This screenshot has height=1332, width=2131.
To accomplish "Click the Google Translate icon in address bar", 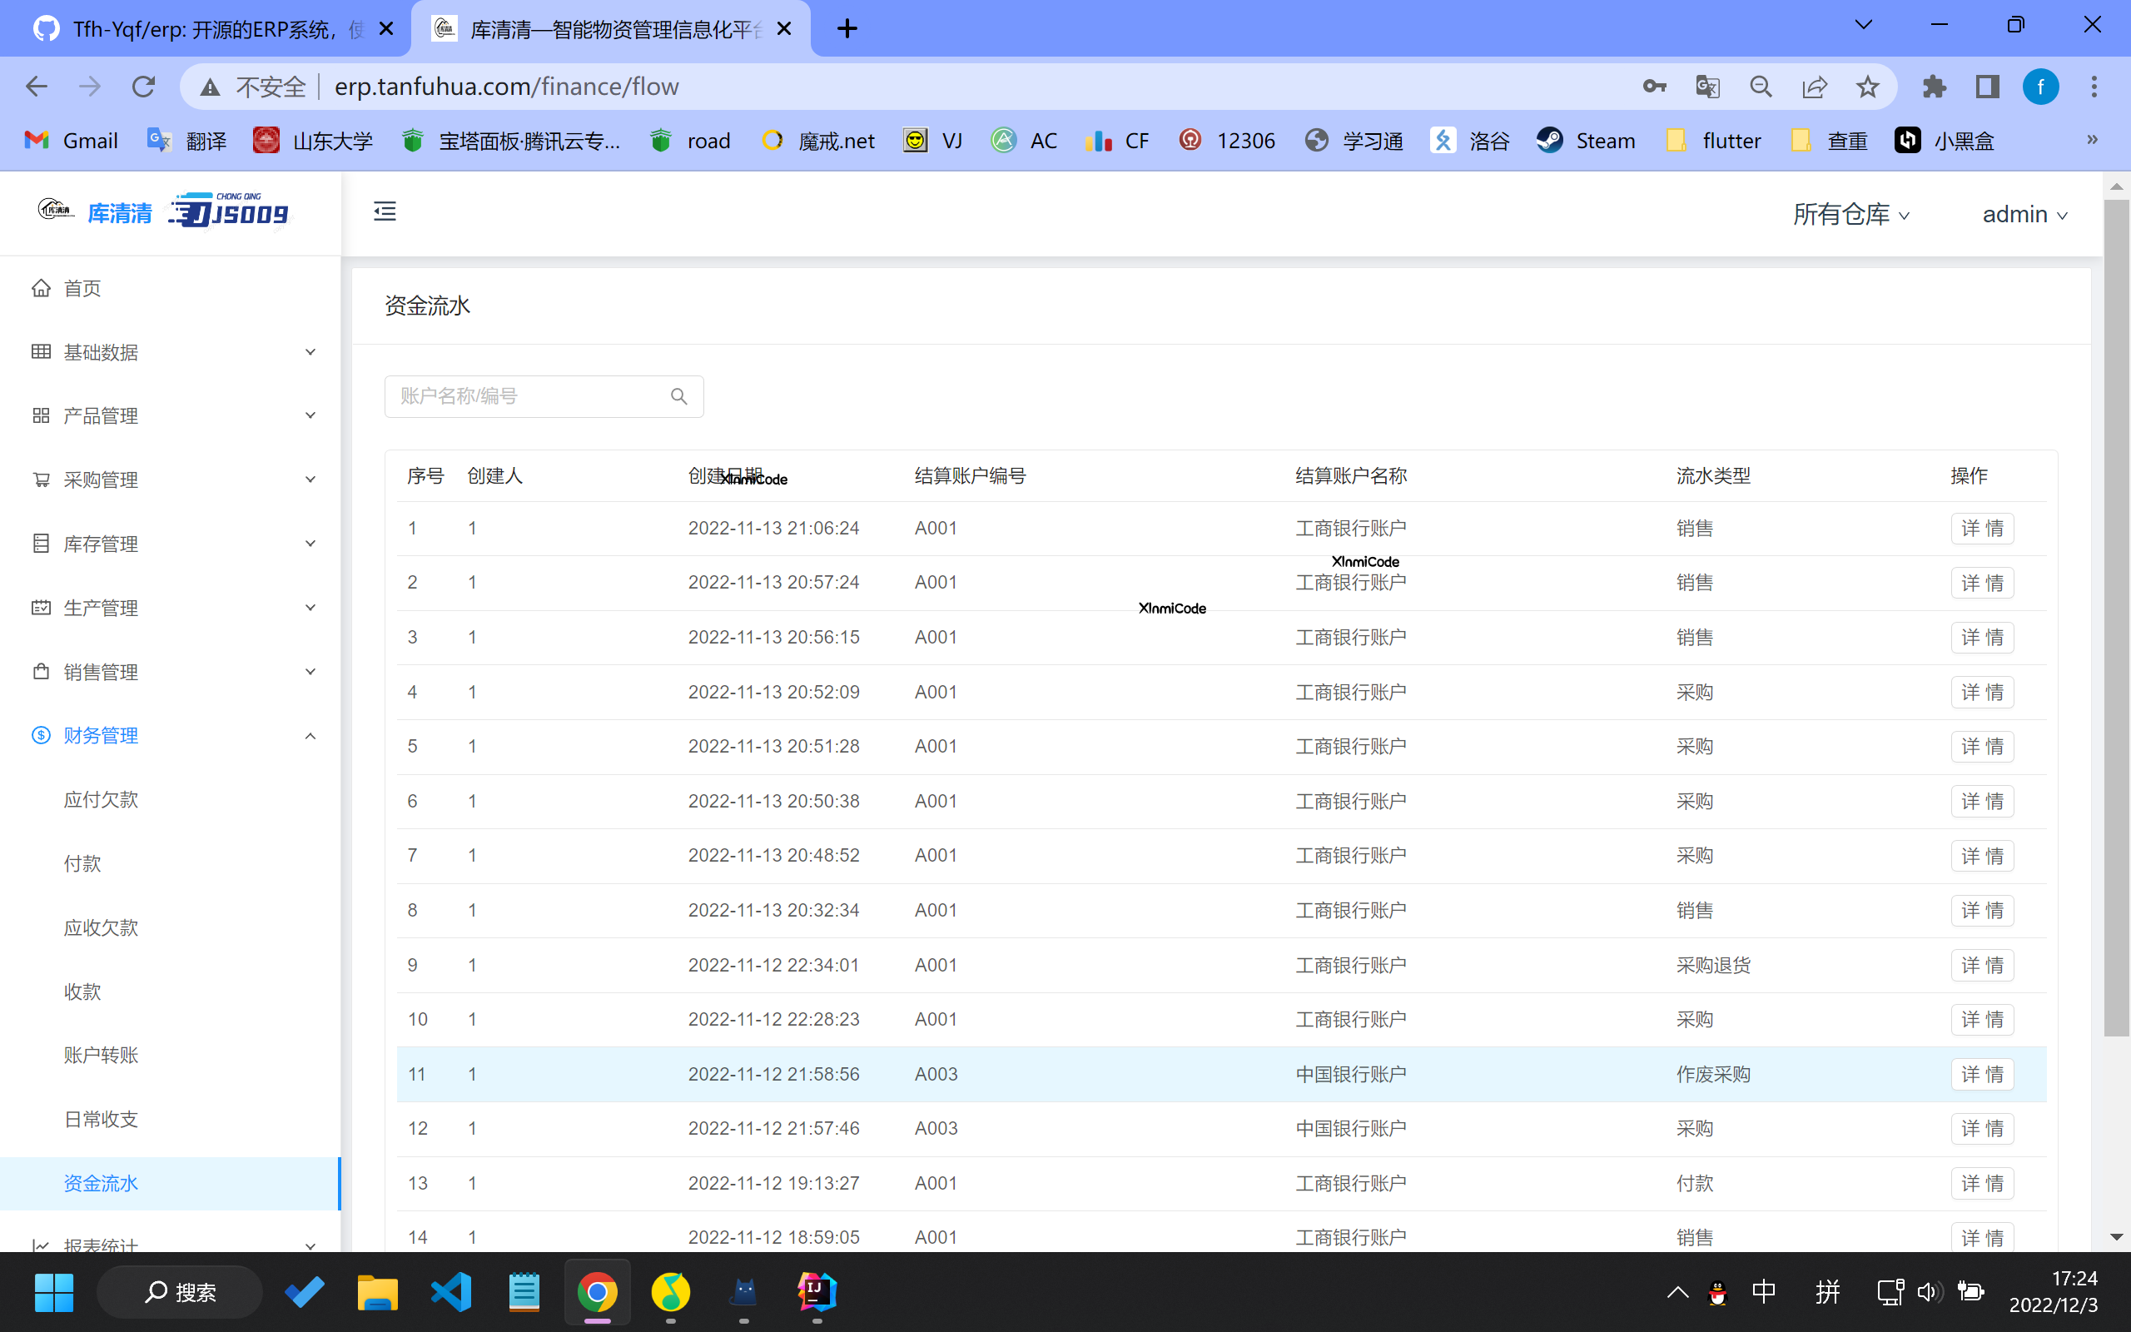I will pyautogui.click(x=1706, y=87).
